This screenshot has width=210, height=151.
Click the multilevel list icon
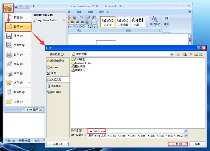(x=82, y=17)
